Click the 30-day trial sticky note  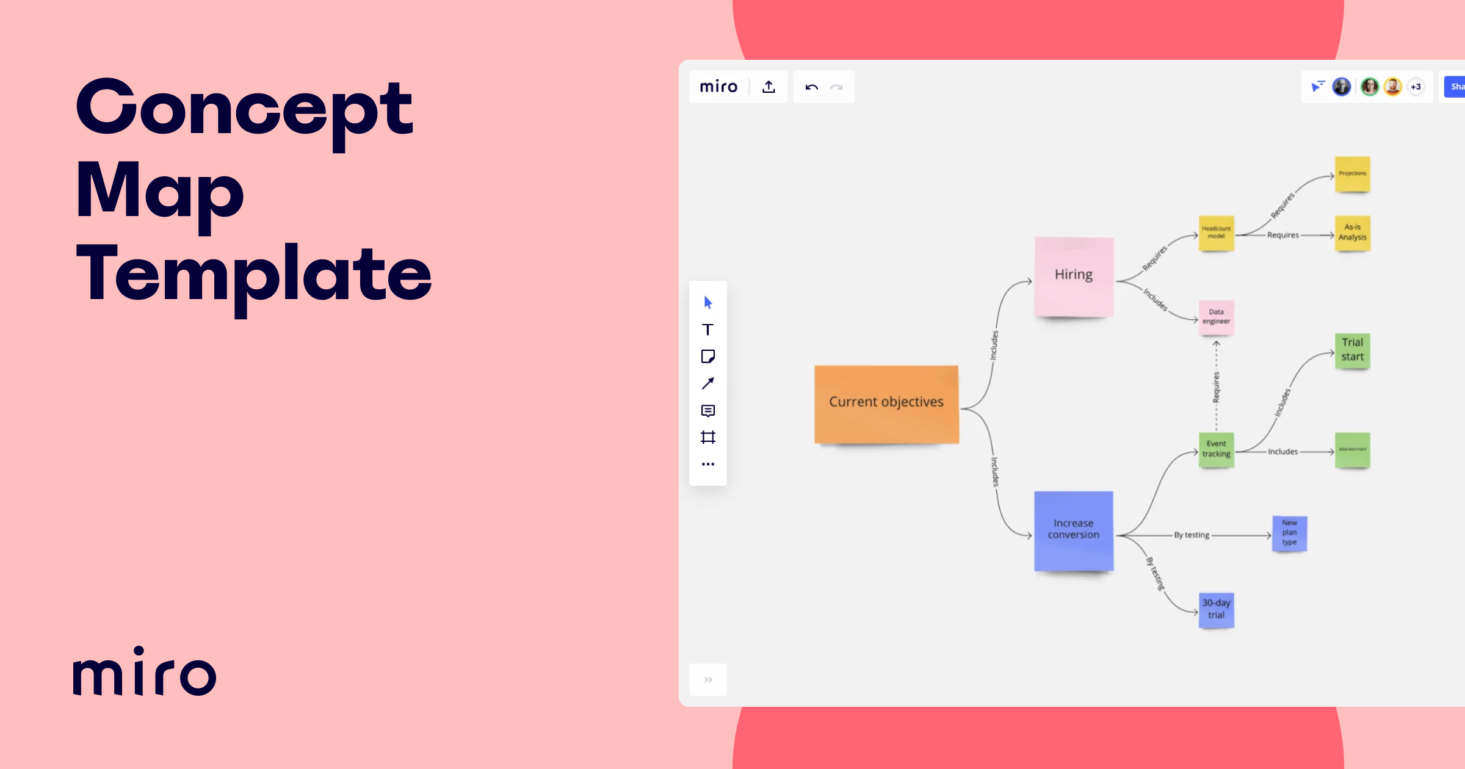[x=1216, y=608]
